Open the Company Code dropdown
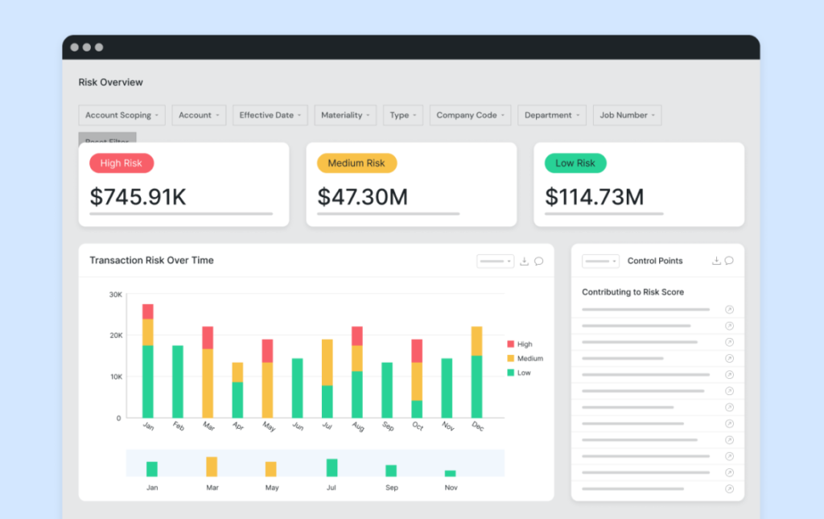824x519 pixels. (470, 115)
